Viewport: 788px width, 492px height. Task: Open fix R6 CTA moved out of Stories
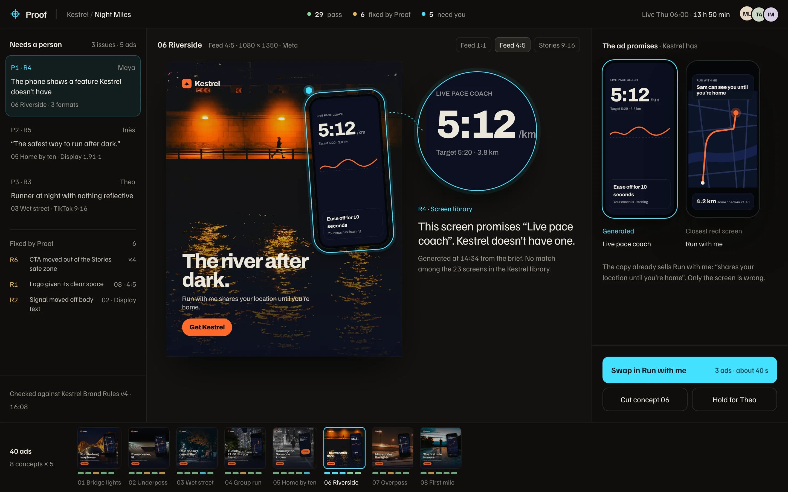[73, 264]
